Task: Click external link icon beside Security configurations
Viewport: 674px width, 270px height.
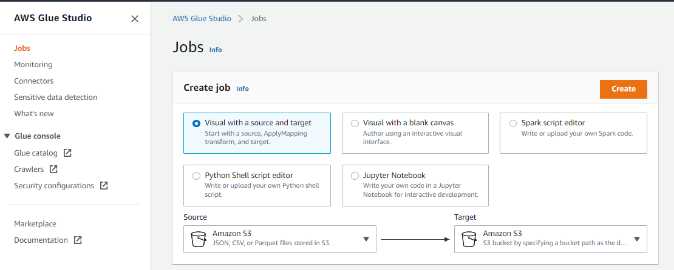Action: 104,186
